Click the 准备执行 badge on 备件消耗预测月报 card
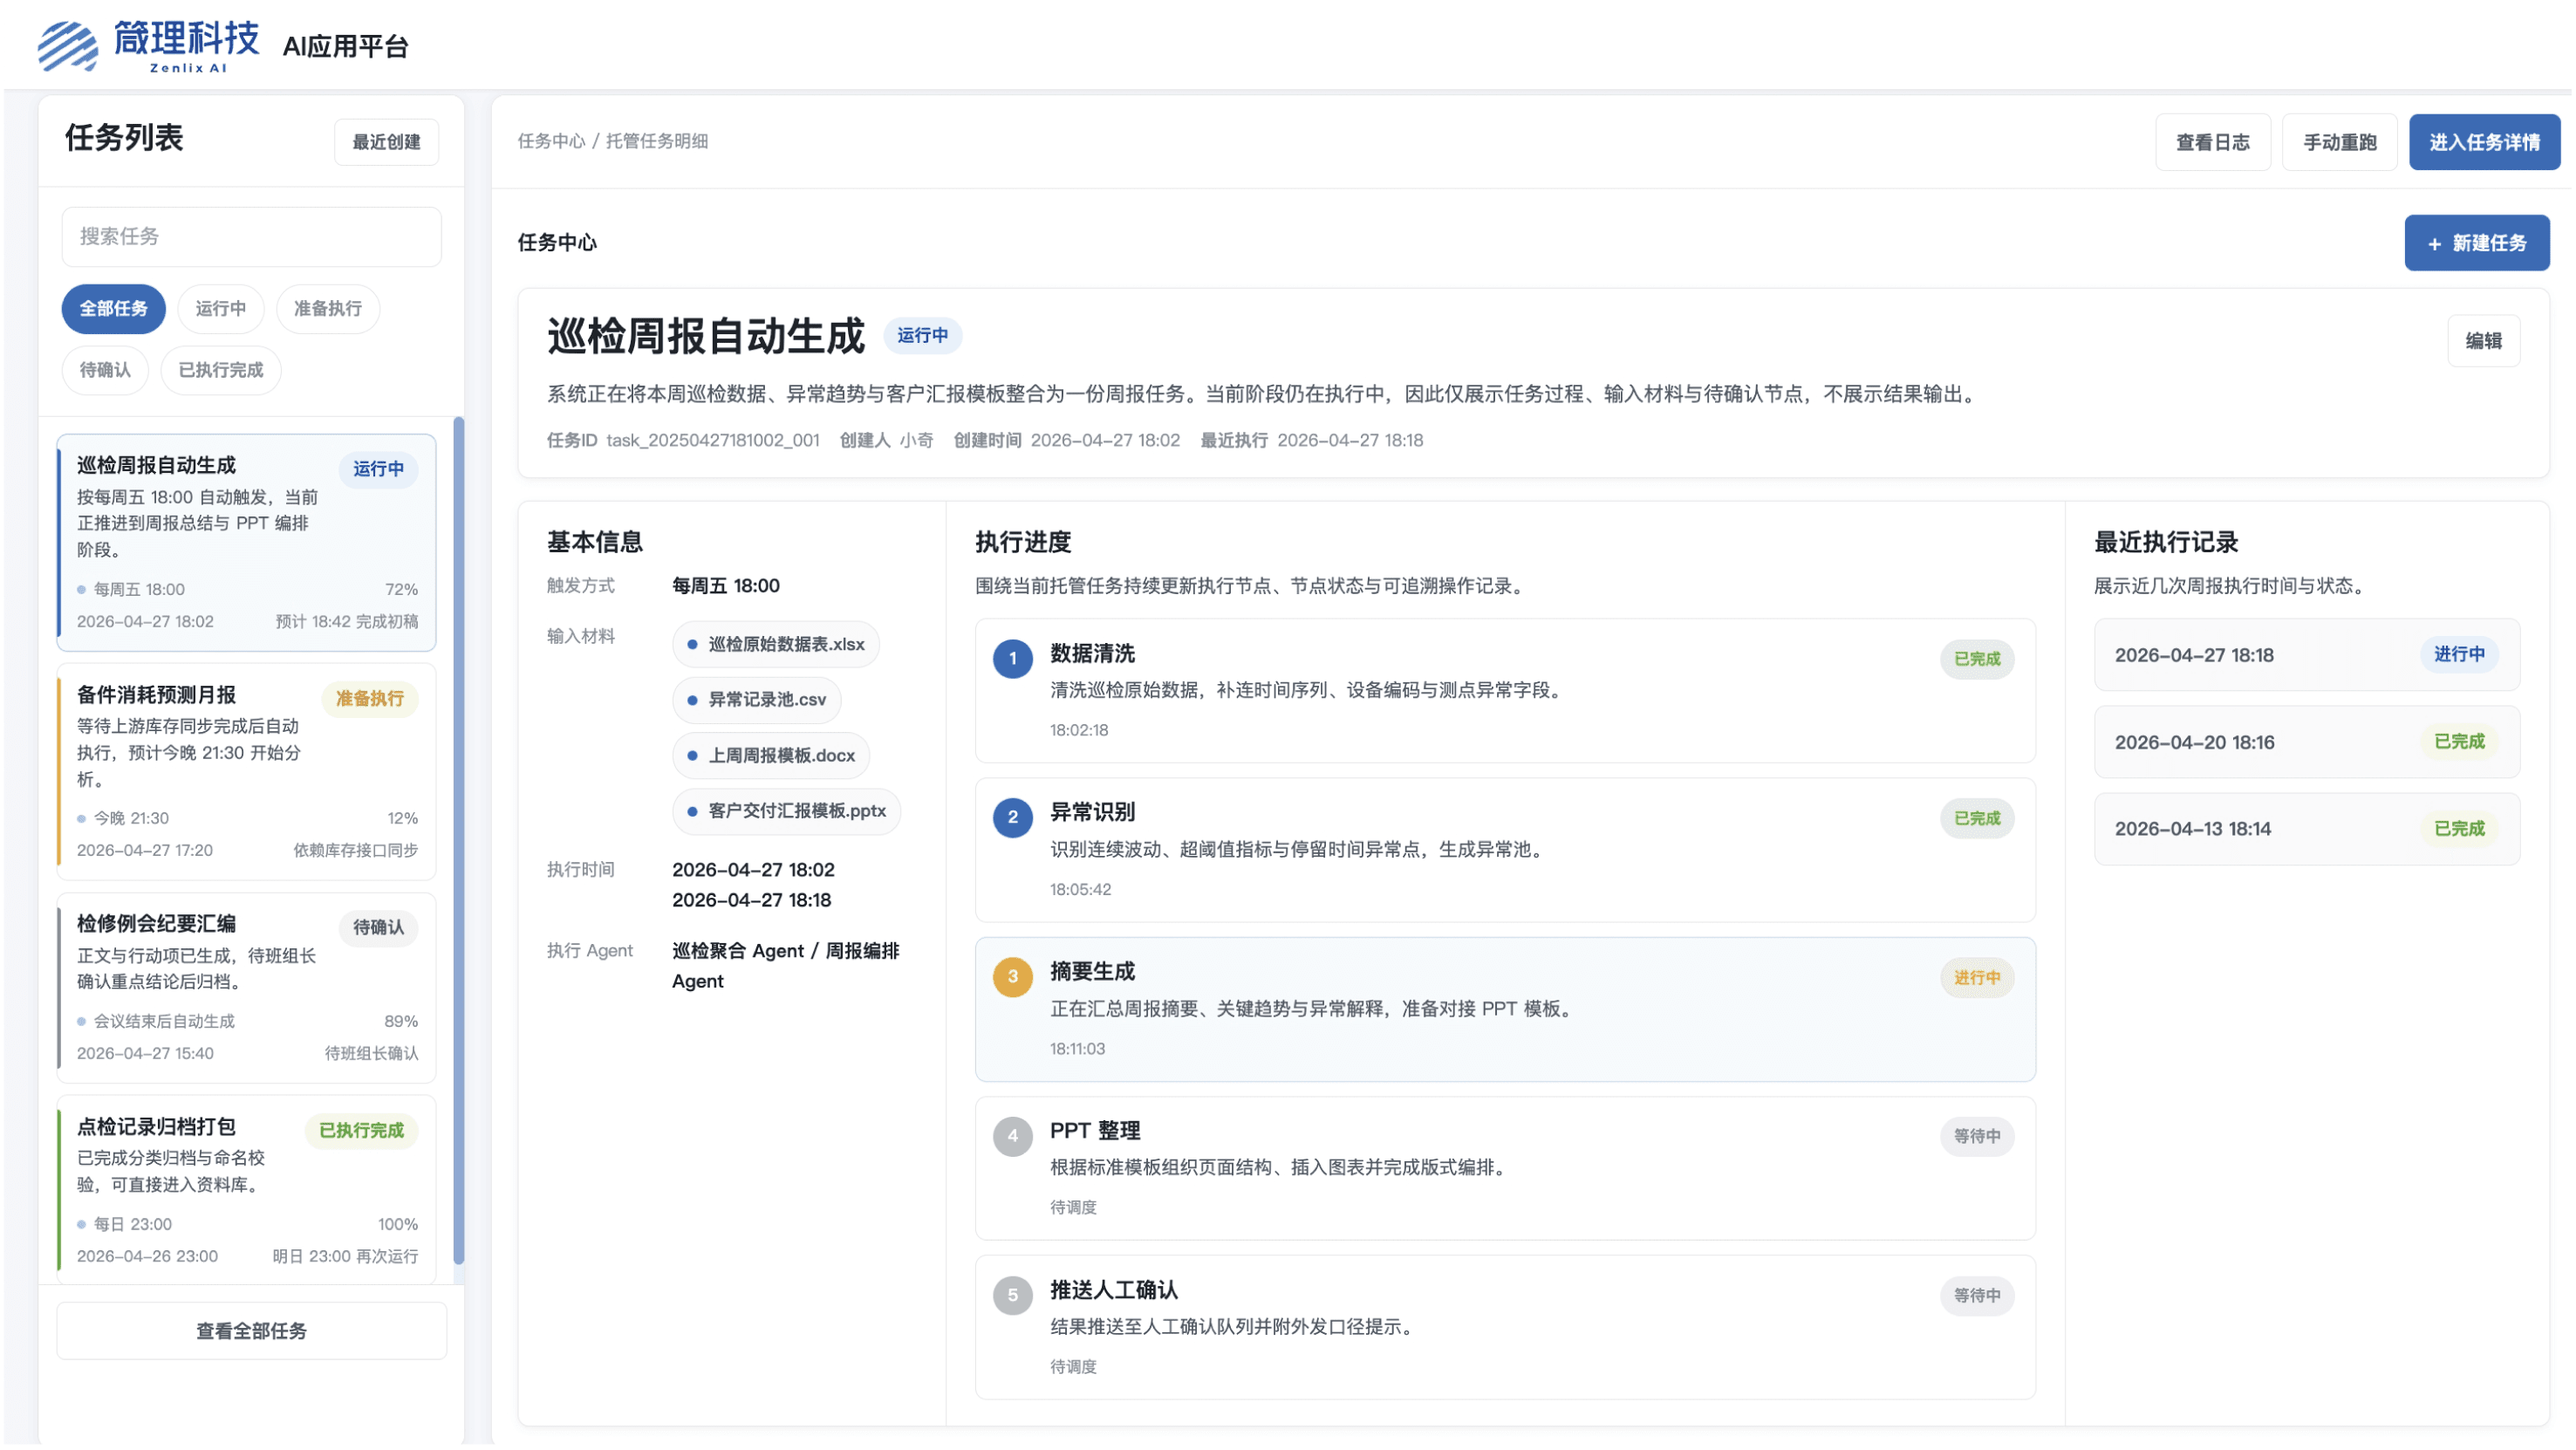Screen dimensions: 2576x1450 click(370, 699)
